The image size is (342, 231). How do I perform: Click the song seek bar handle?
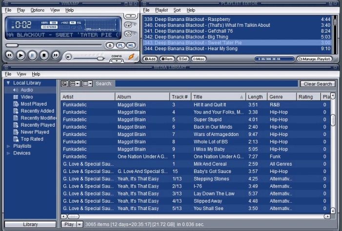coord(12,45)
